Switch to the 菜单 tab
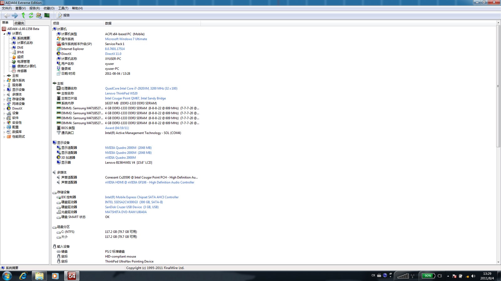The width and height of the screenshot is (501, 281). (x=5, y=23)
